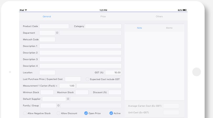Tap the Deparment name display field
This screenshot has width=213, height=118.
coord(90,33)
